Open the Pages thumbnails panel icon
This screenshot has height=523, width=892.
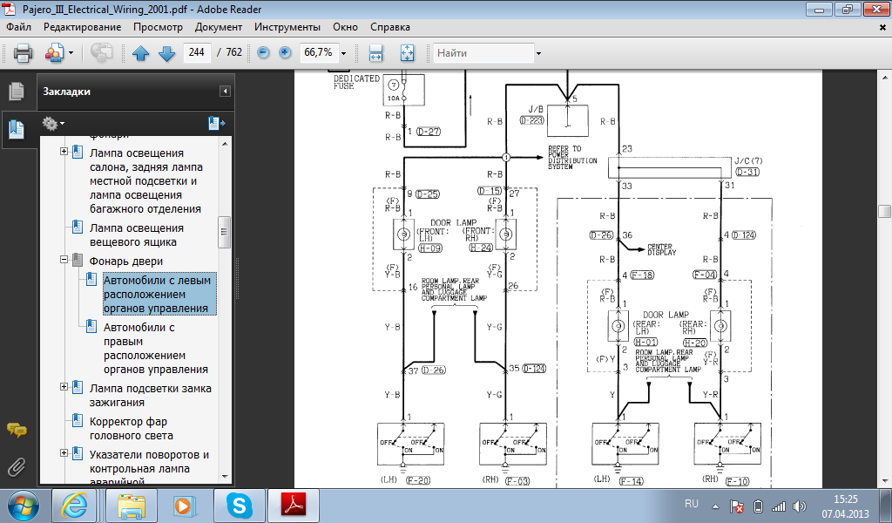[16, 91]
